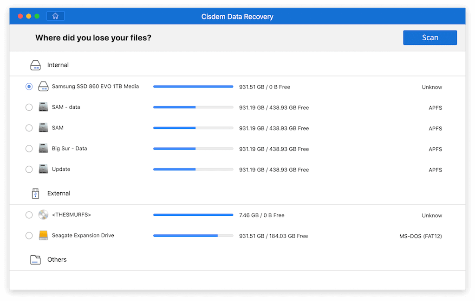Expand the Others section

(57, 259)
